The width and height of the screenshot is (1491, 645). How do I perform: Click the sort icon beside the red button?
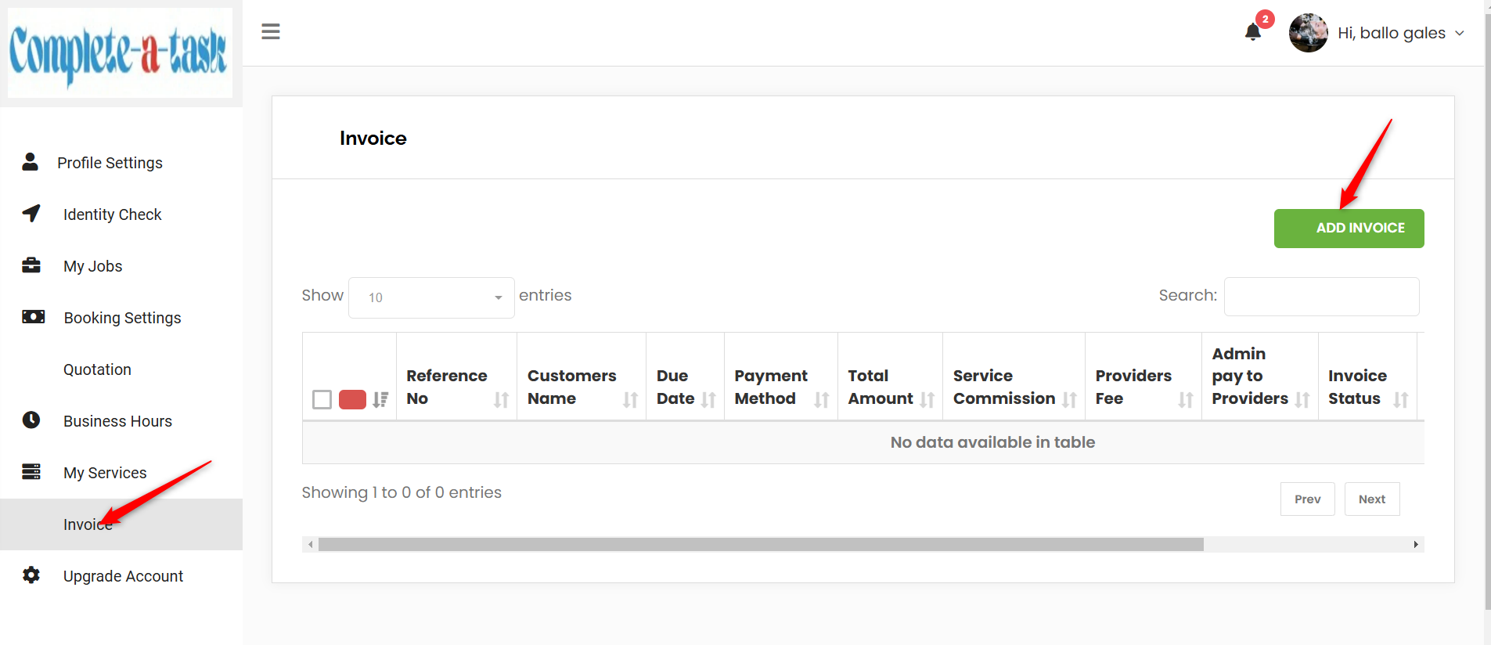coord(380,399)
